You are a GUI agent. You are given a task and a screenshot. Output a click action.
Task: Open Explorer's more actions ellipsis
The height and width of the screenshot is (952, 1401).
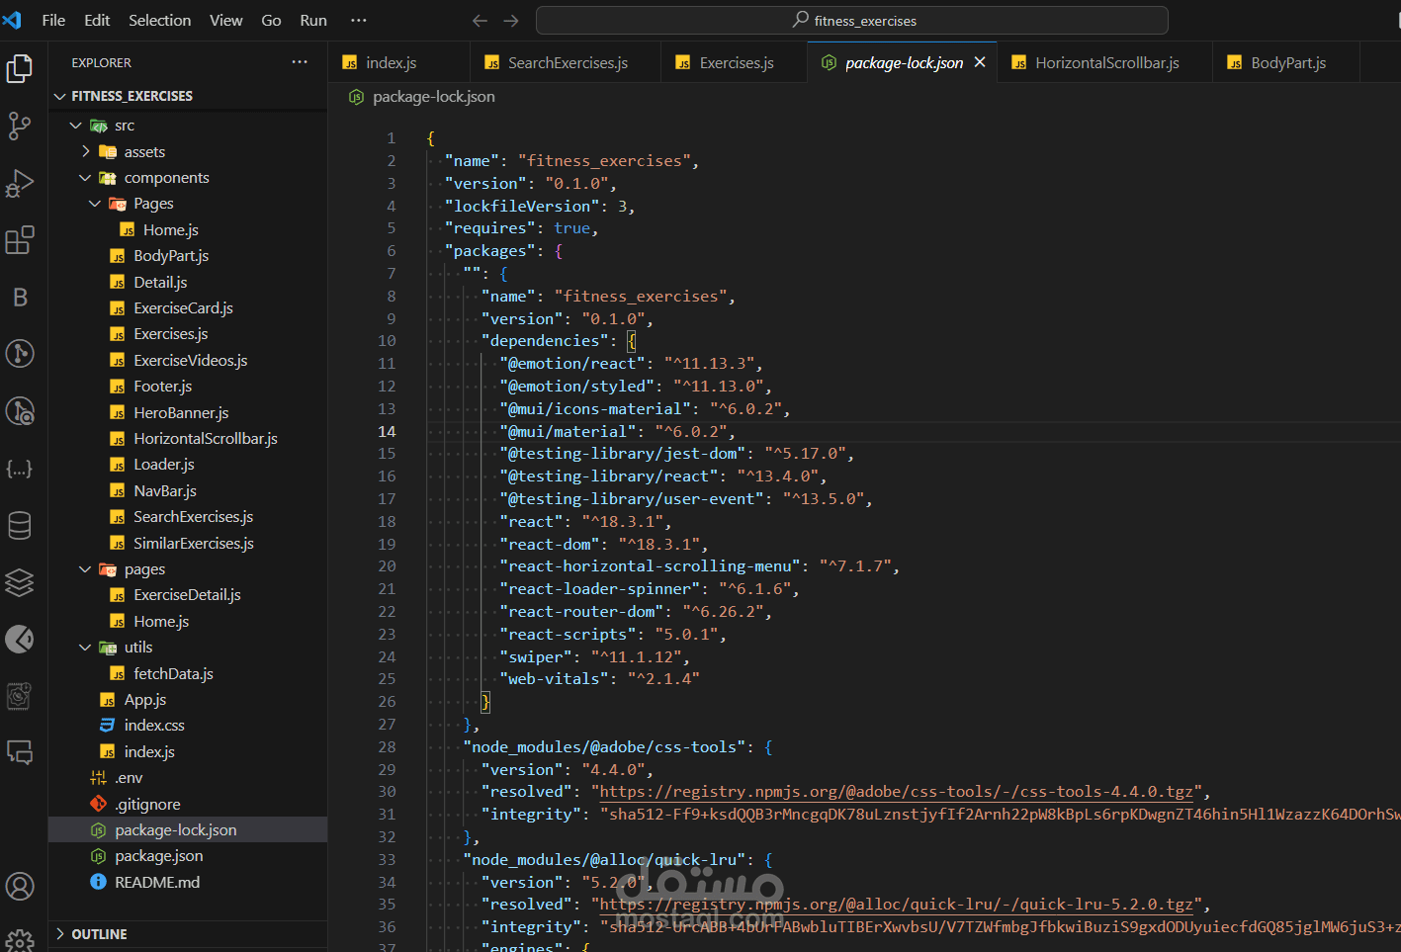(x=300, y=62)
